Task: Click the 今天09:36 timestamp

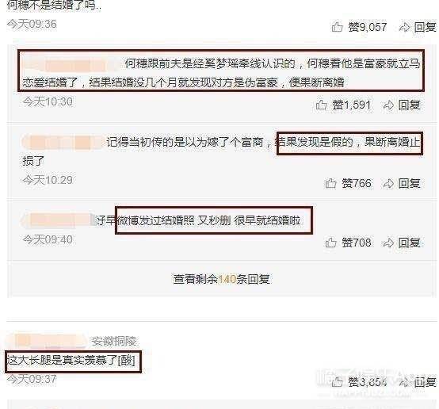Action: [32, 24]
